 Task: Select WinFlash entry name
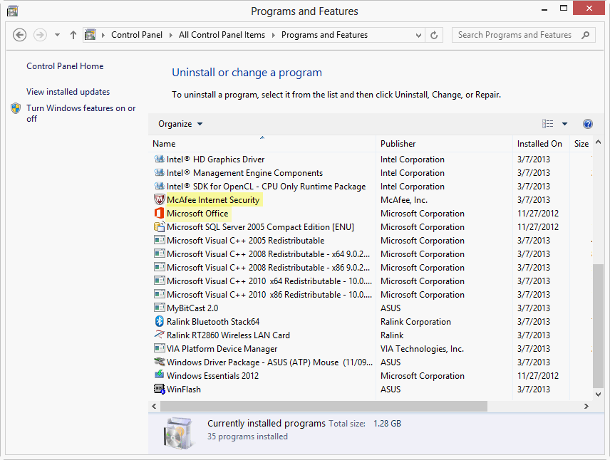(184, 390)
